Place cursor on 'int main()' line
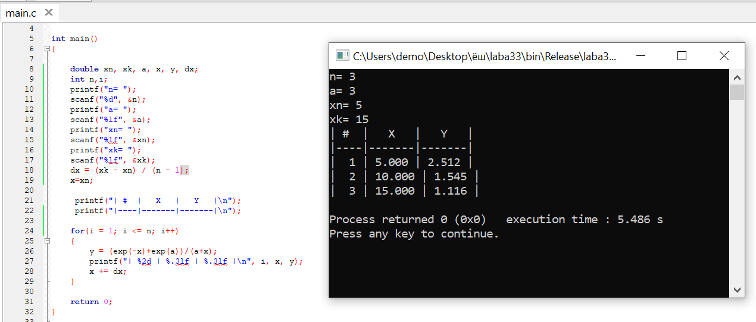This screenshot has width=756, height=322. [x=74, y=39]
